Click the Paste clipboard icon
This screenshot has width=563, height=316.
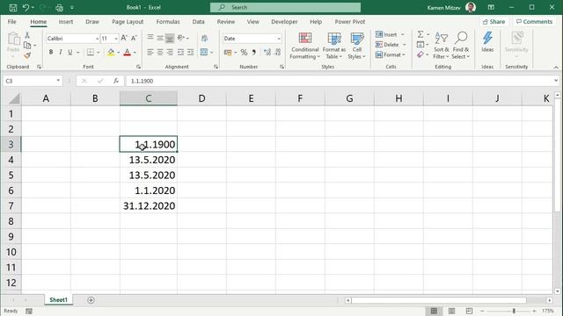pos(13,39)
